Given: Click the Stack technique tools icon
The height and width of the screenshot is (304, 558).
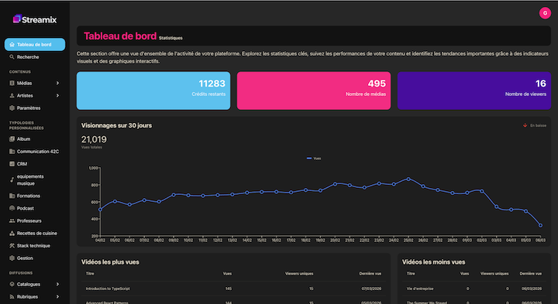Looking at the screenshot, I should click(12, 246).
